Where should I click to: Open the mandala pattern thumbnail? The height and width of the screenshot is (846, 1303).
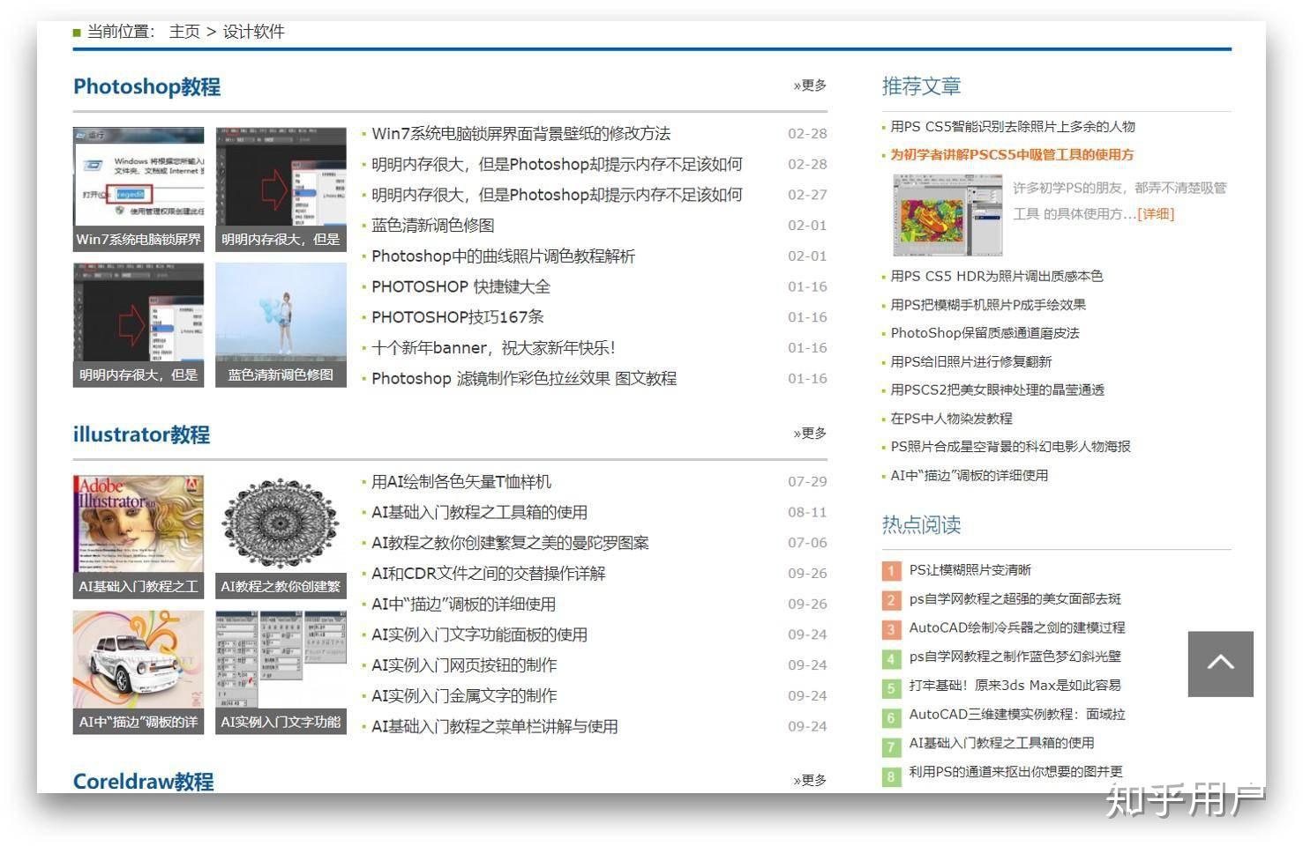click(x=281, y=537)
